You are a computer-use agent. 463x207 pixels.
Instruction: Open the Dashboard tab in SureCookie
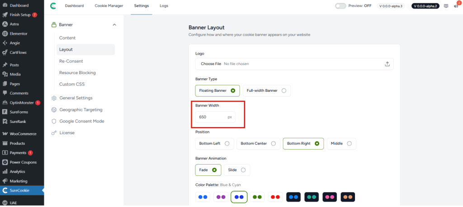75,6
